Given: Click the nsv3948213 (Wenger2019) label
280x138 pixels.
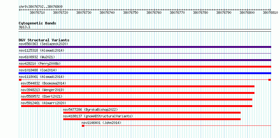Looking at the screenshot, I should [42, 90].
